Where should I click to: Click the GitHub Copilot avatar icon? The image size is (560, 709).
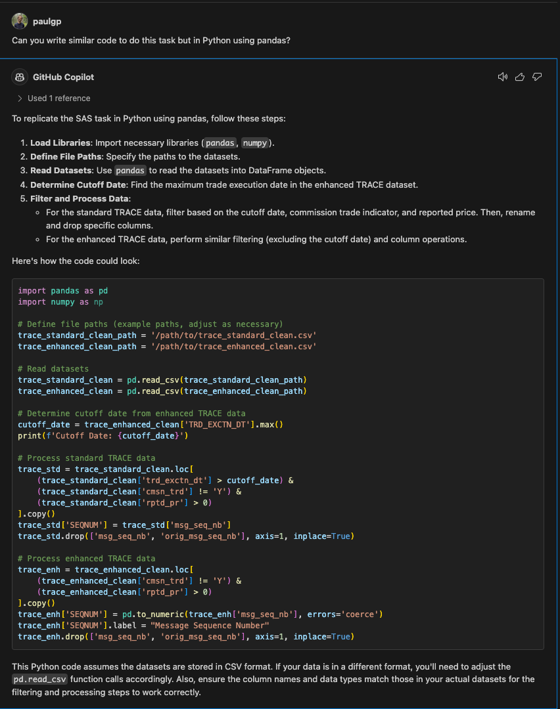point(20,77)
